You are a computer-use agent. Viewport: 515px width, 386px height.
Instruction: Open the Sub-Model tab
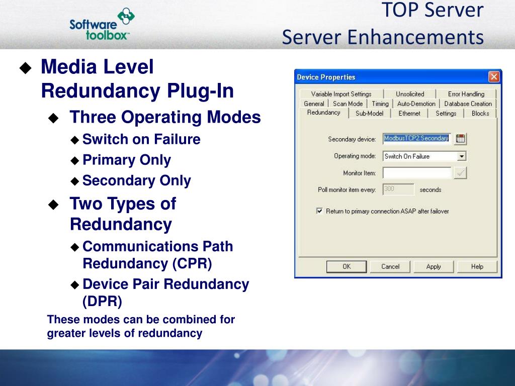coord(370,113)
